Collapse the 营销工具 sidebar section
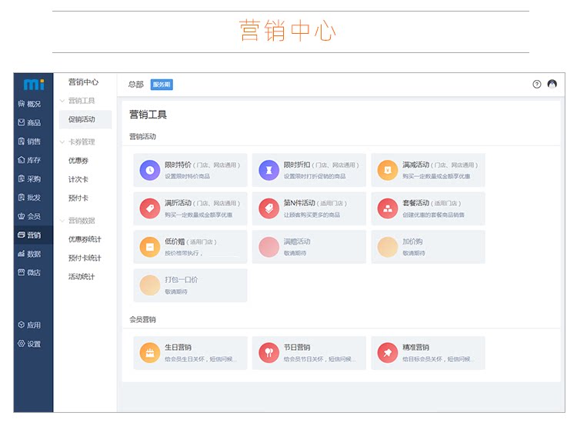 62,101
